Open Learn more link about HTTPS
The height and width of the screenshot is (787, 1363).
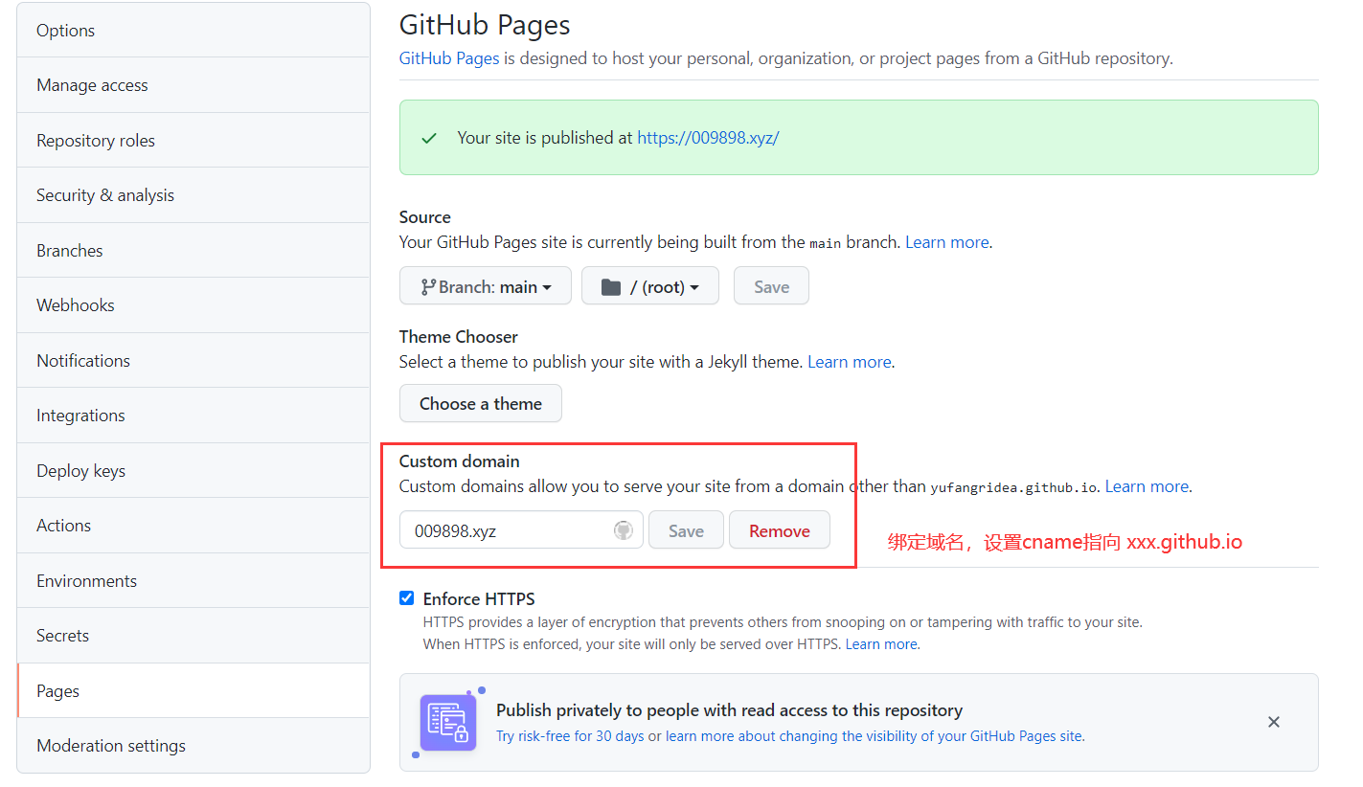881,644
